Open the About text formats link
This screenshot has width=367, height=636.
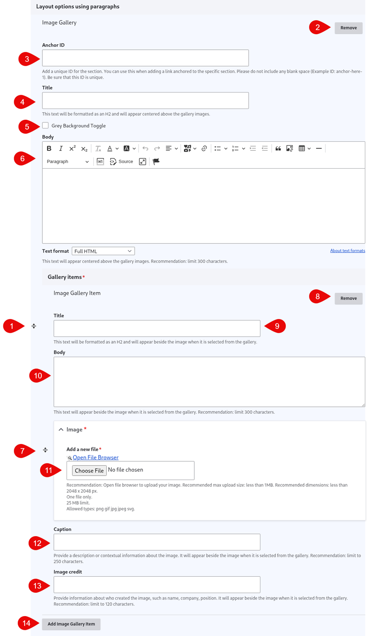[x=348, y=250]
